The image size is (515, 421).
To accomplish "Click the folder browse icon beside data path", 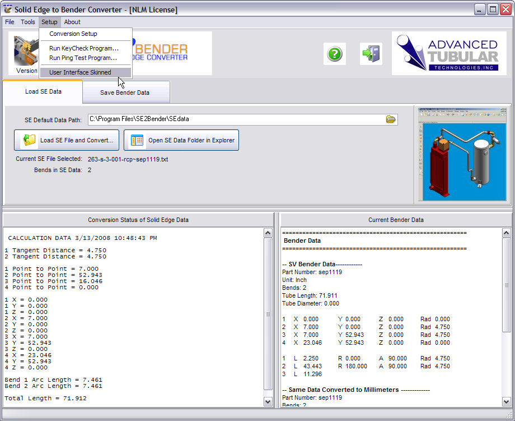I will [x=391, y=119].
